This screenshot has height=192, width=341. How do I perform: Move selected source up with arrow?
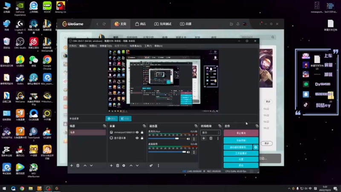(x=131, y=166)
